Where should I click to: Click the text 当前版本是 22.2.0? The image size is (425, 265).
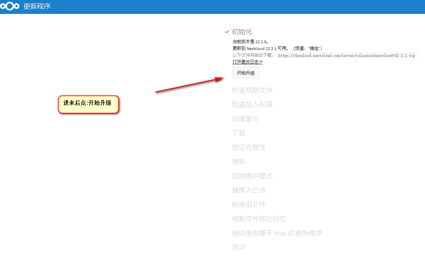(251, 42)
